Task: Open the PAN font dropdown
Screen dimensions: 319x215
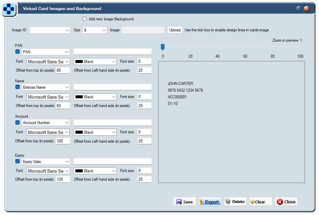Action: tap(48, 62)
